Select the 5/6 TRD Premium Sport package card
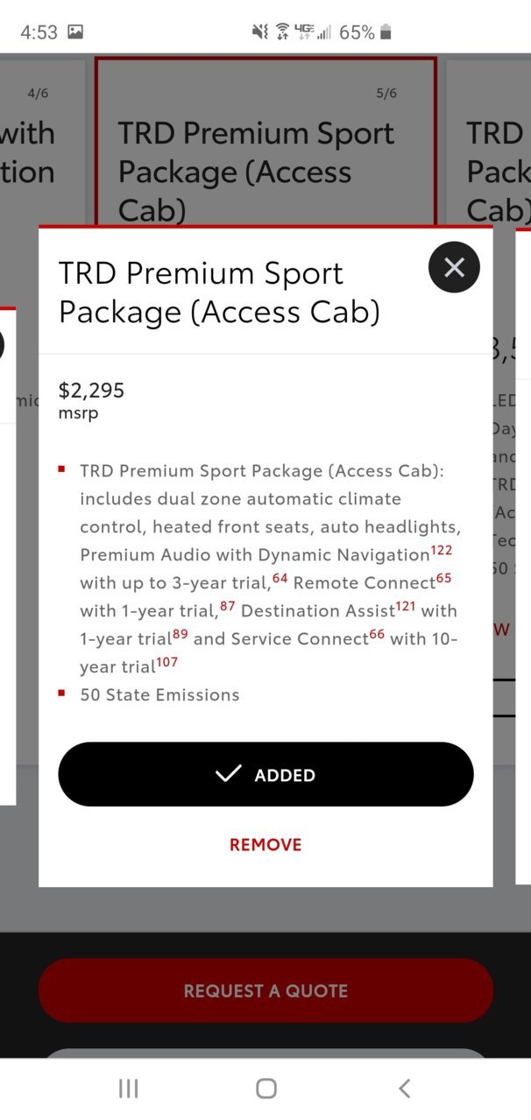Screen dimensions: 531x1120 265,140
